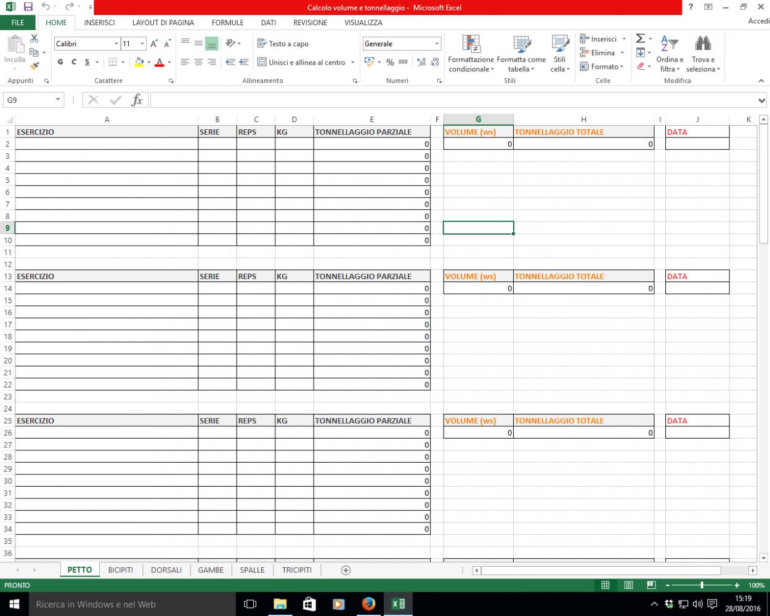The image size is (770, 616).
Task: Expand the Name Box dropdown arrow
Action: (x=59, y=100)
